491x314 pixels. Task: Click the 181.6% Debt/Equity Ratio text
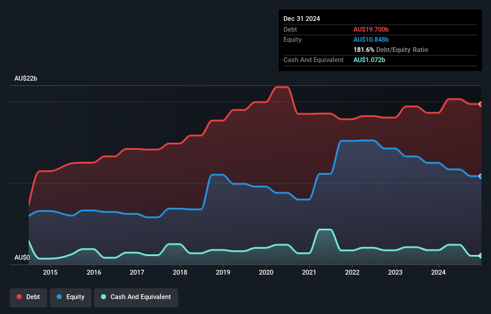coord(391,50)
